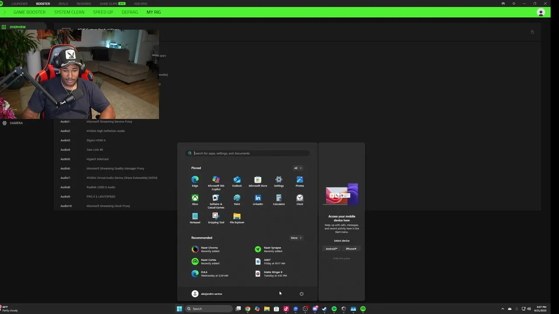This screenshot has width=559, height=314.
Task: Launch Microsoft 365 Copilot pinned app
Action: click(x=216, y=183)
